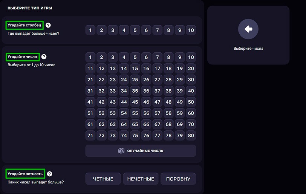
Task: Click help icon next to "Угадайте столбец"
Action: coord(48,25)
